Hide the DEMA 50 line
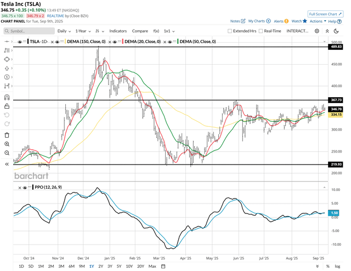Viewport: 351px width, 271px height. [169, 42]
